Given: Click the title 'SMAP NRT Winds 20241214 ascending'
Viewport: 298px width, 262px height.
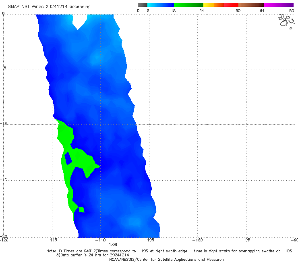Looking at the screenshot, I should point(49,6).
